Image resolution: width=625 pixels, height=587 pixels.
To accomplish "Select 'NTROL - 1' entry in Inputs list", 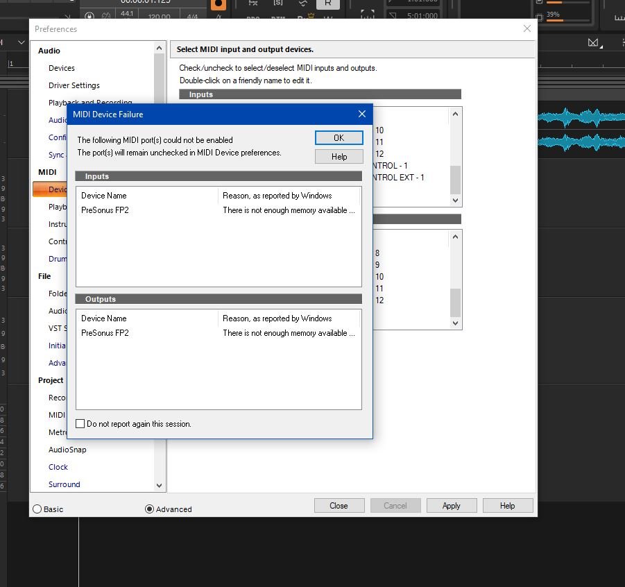I will (391, 166).
